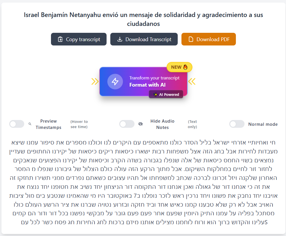
Task: Click the Hebrew transcript text
Action: click(143, 182)
